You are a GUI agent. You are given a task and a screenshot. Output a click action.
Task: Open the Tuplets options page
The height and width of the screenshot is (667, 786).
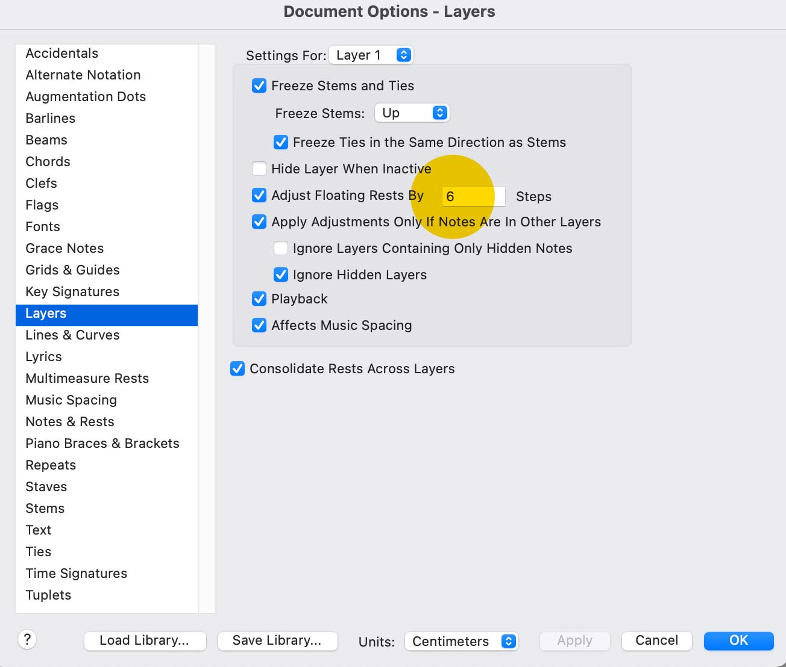coord(48,595)
